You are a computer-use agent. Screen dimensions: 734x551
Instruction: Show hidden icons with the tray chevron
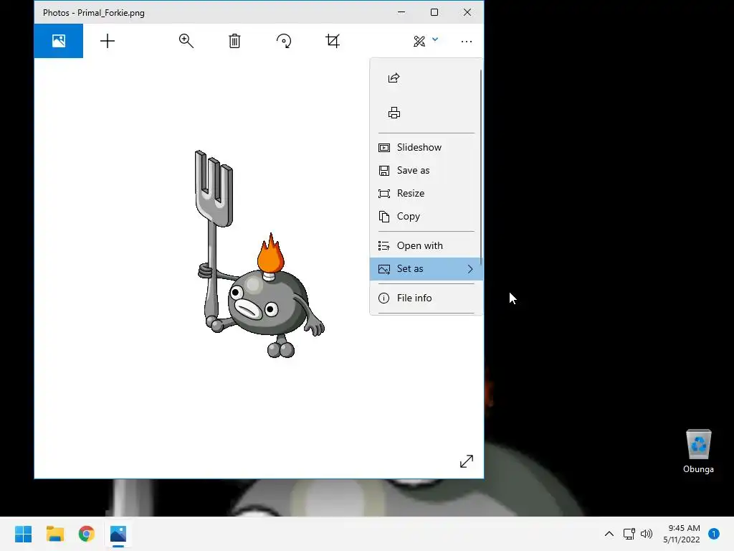click(x=609, y=534)
